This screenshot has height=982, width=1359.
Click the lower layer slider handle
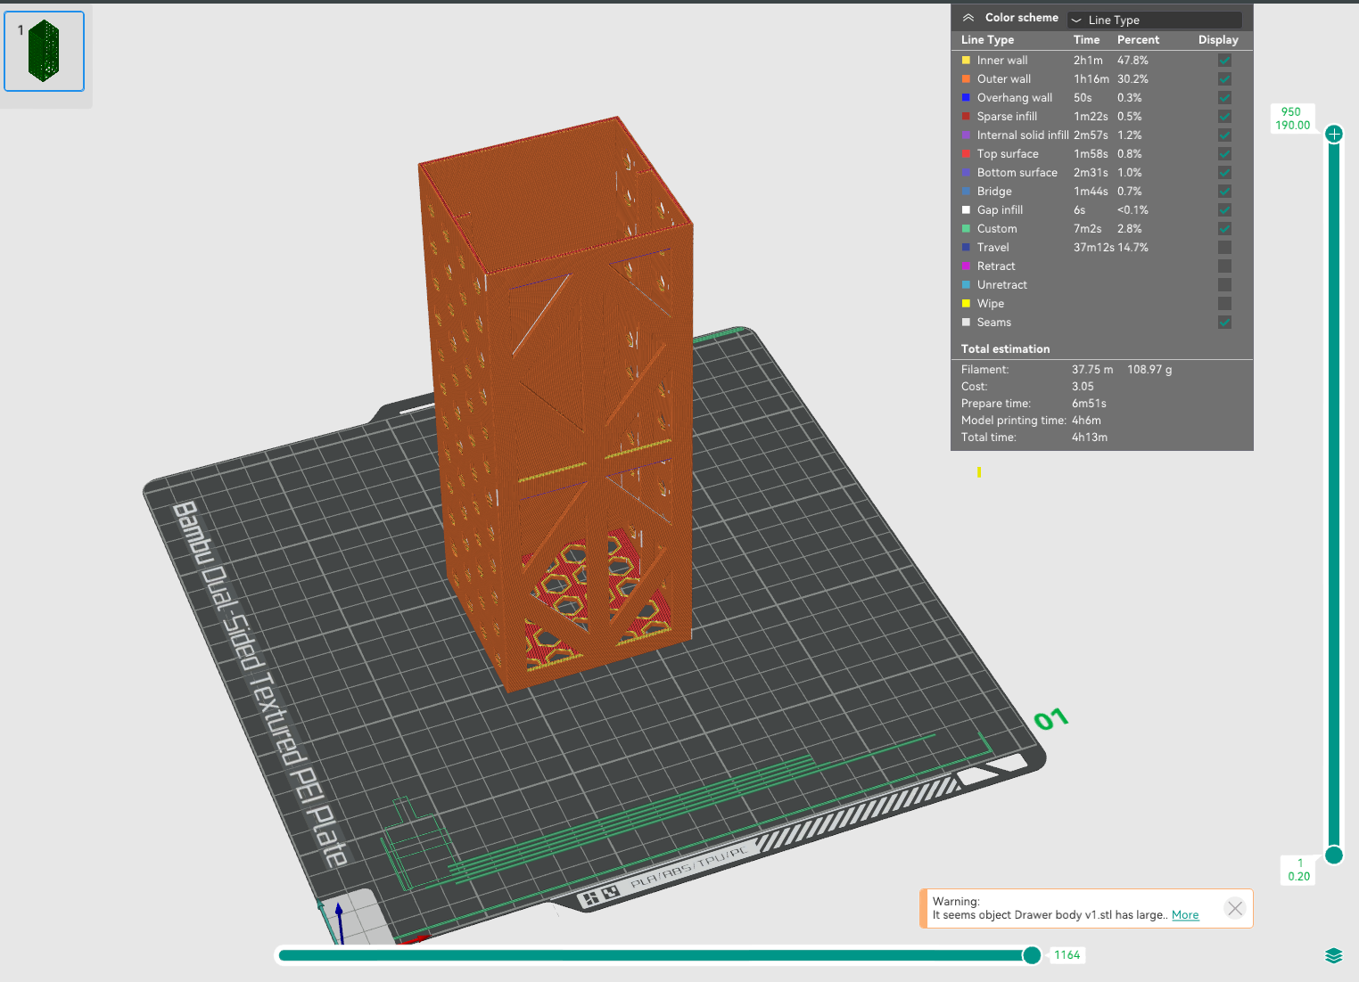[x=1334, y=855]
